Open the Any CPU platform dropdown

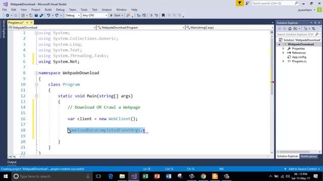tap(95, 16)
